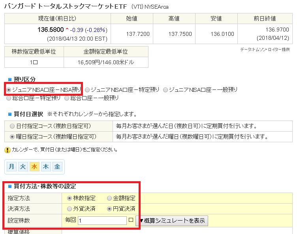297x234 pixels.
Task: Click the minimum amount 16,509円/146.08米ドル
Action: pos(106,62)
